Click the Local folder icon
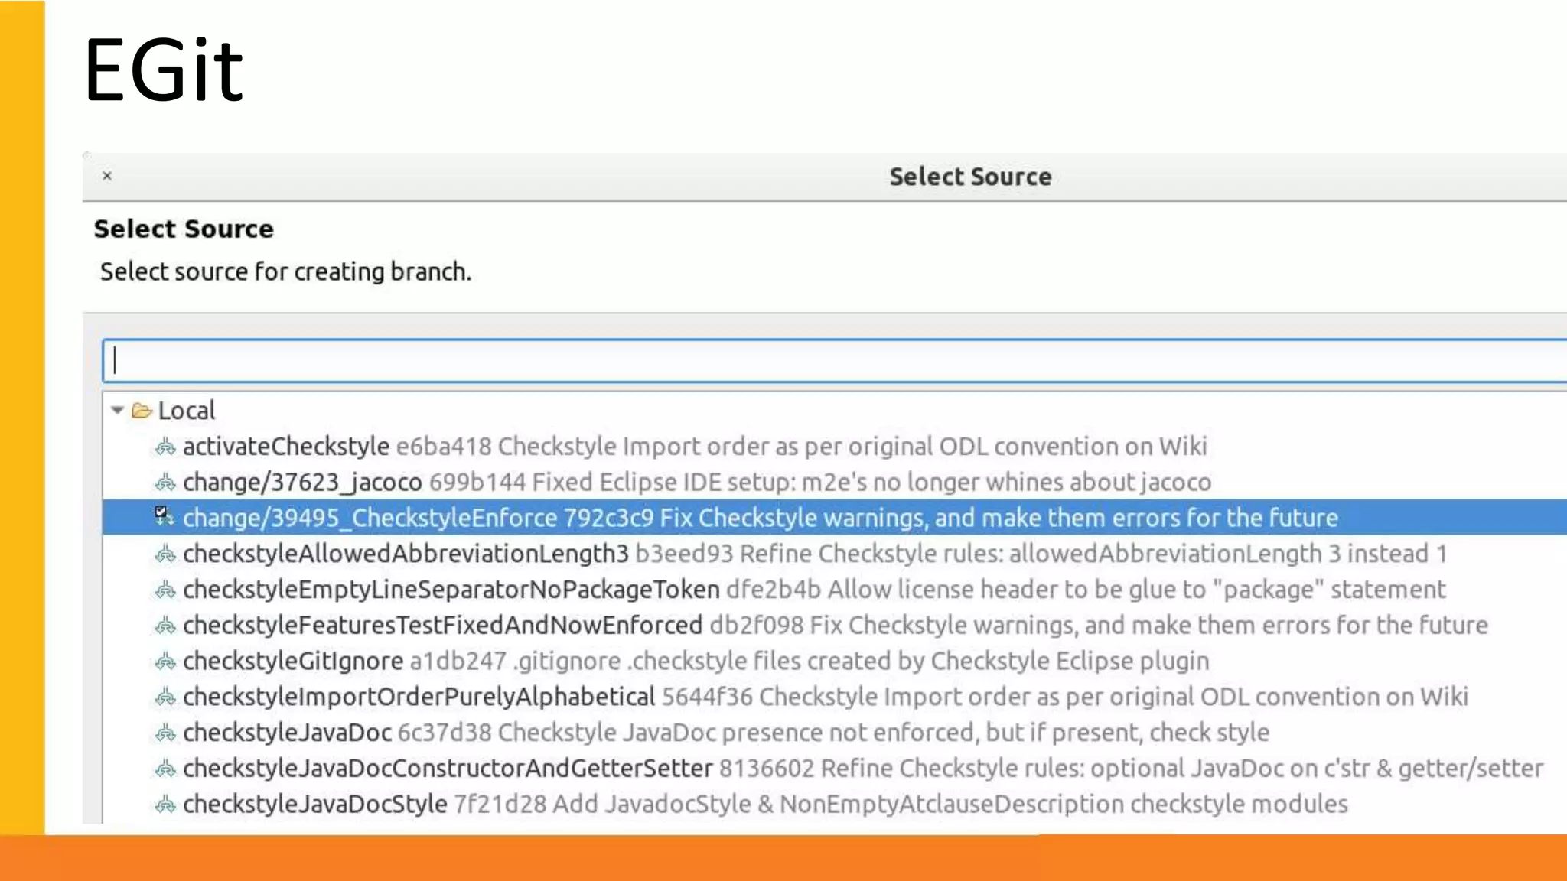Image resolution: width=1567 pixels, height=881 pixels. tap(142, 411)
